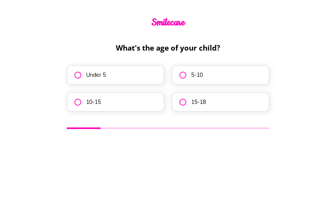Click the filled dark pink progress segment
The width and height of the screenshot is (336, 224).
pos(83,128)
